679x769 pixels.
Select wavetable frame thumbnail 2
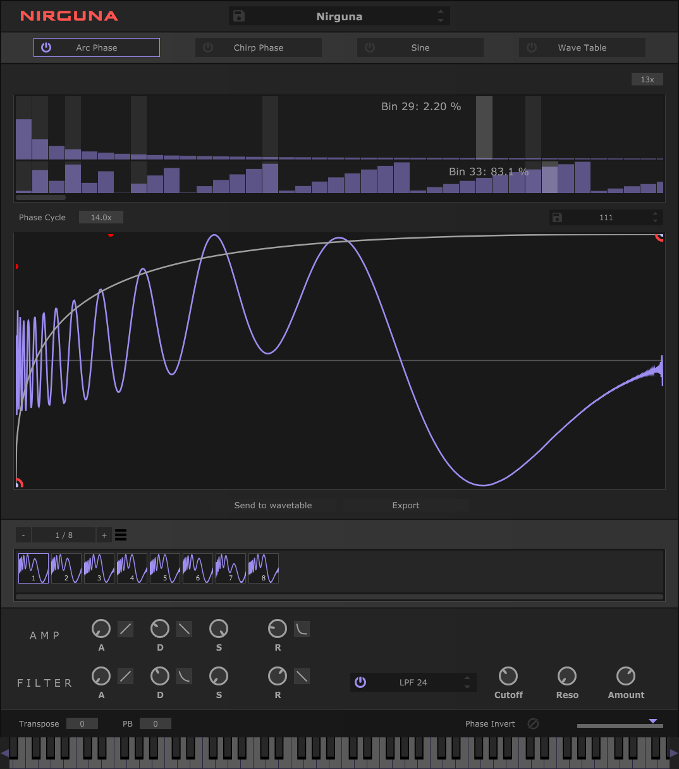pos(66,568)
